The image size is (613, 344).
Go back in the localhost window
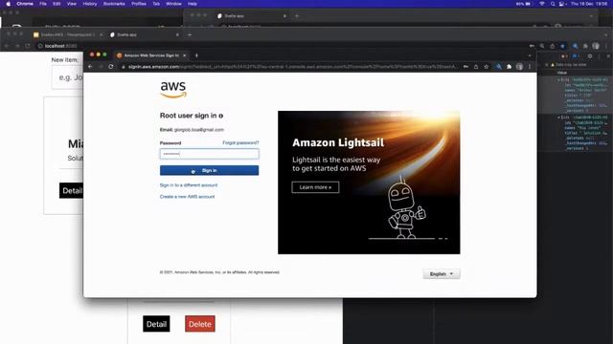(7, 46)
